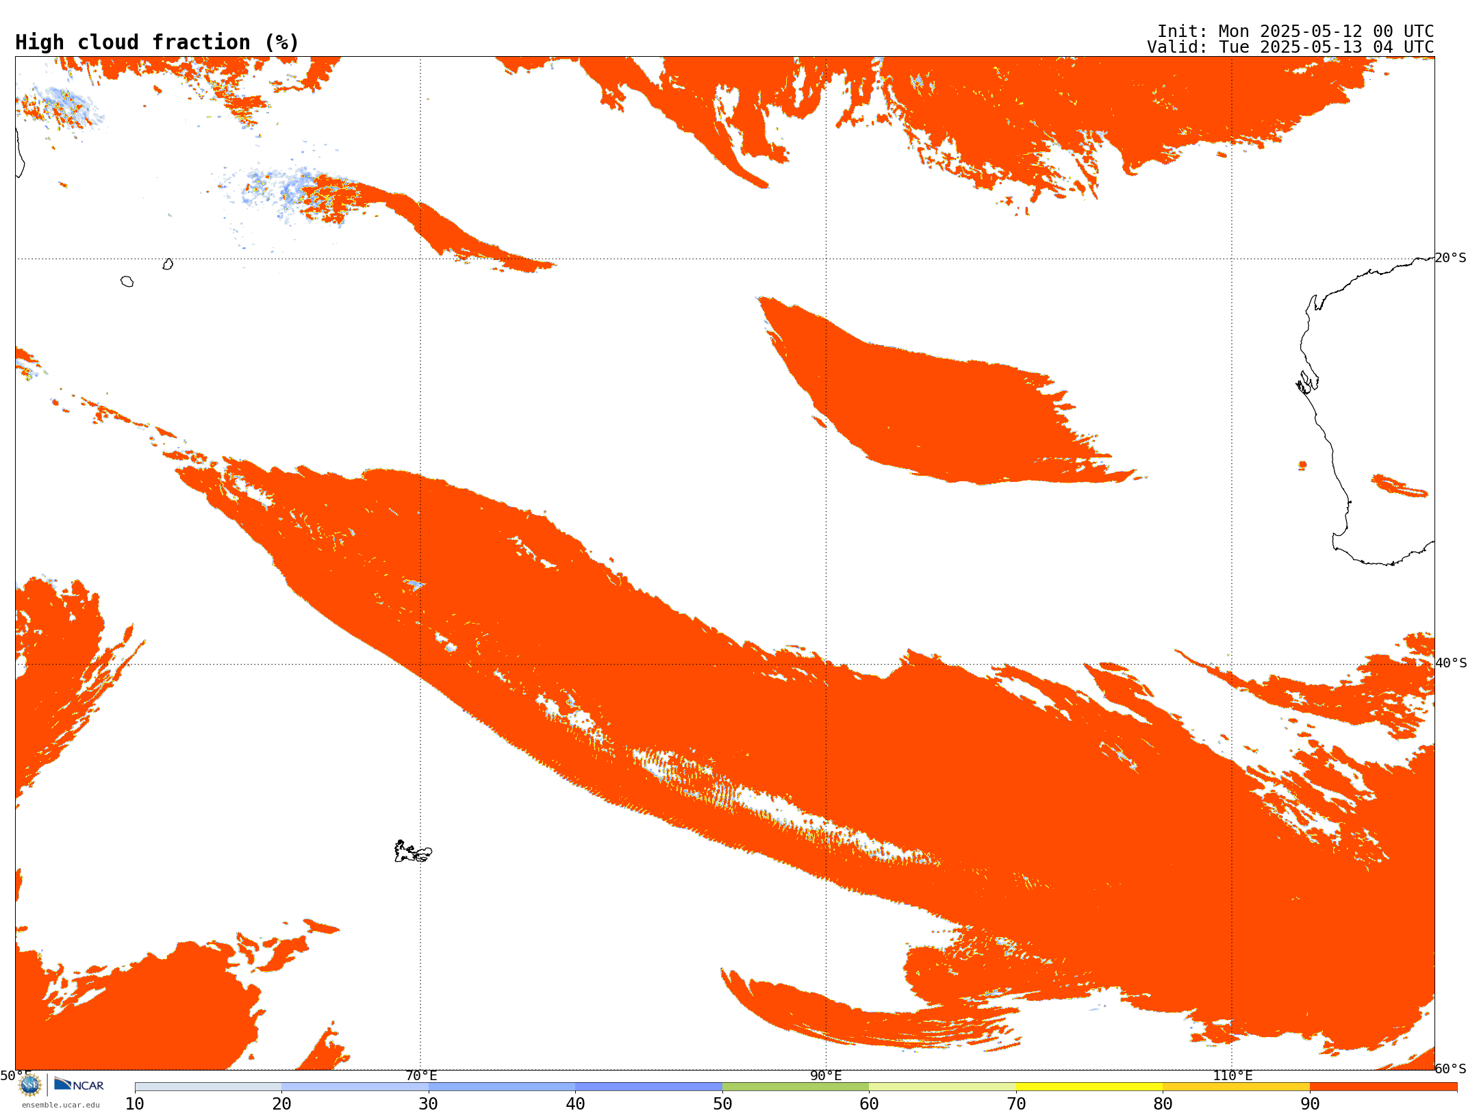This screenshot has height=1113, width=1479.
Task: Click the 110°E longitude label
Action: click(x=1232, y=1075)
